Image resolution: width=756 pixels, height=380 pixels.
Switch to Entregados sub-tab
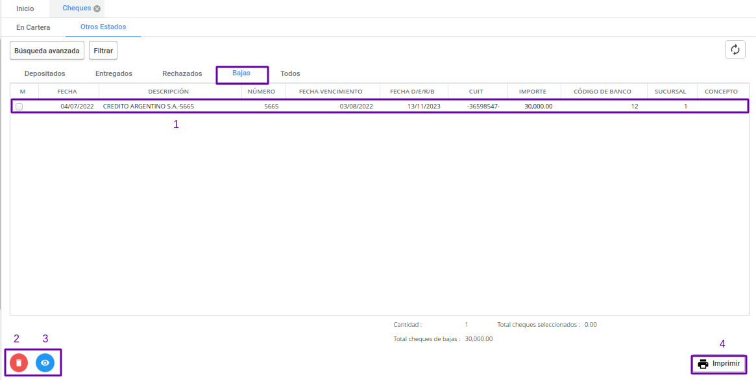pyautogui.click(x=114, y=74)
